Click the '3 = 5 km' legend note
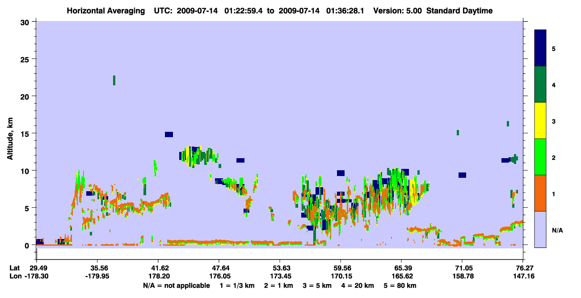The height and width of the screenshot is (298, 581). click(x=317, y=285)
